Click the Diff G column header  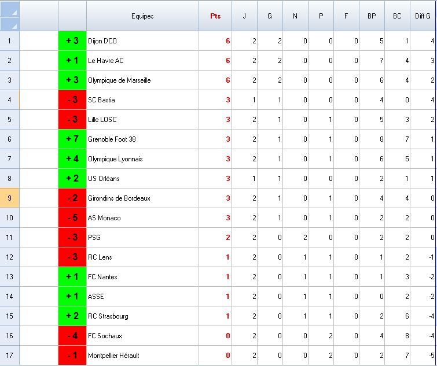[x=423, y=16]
